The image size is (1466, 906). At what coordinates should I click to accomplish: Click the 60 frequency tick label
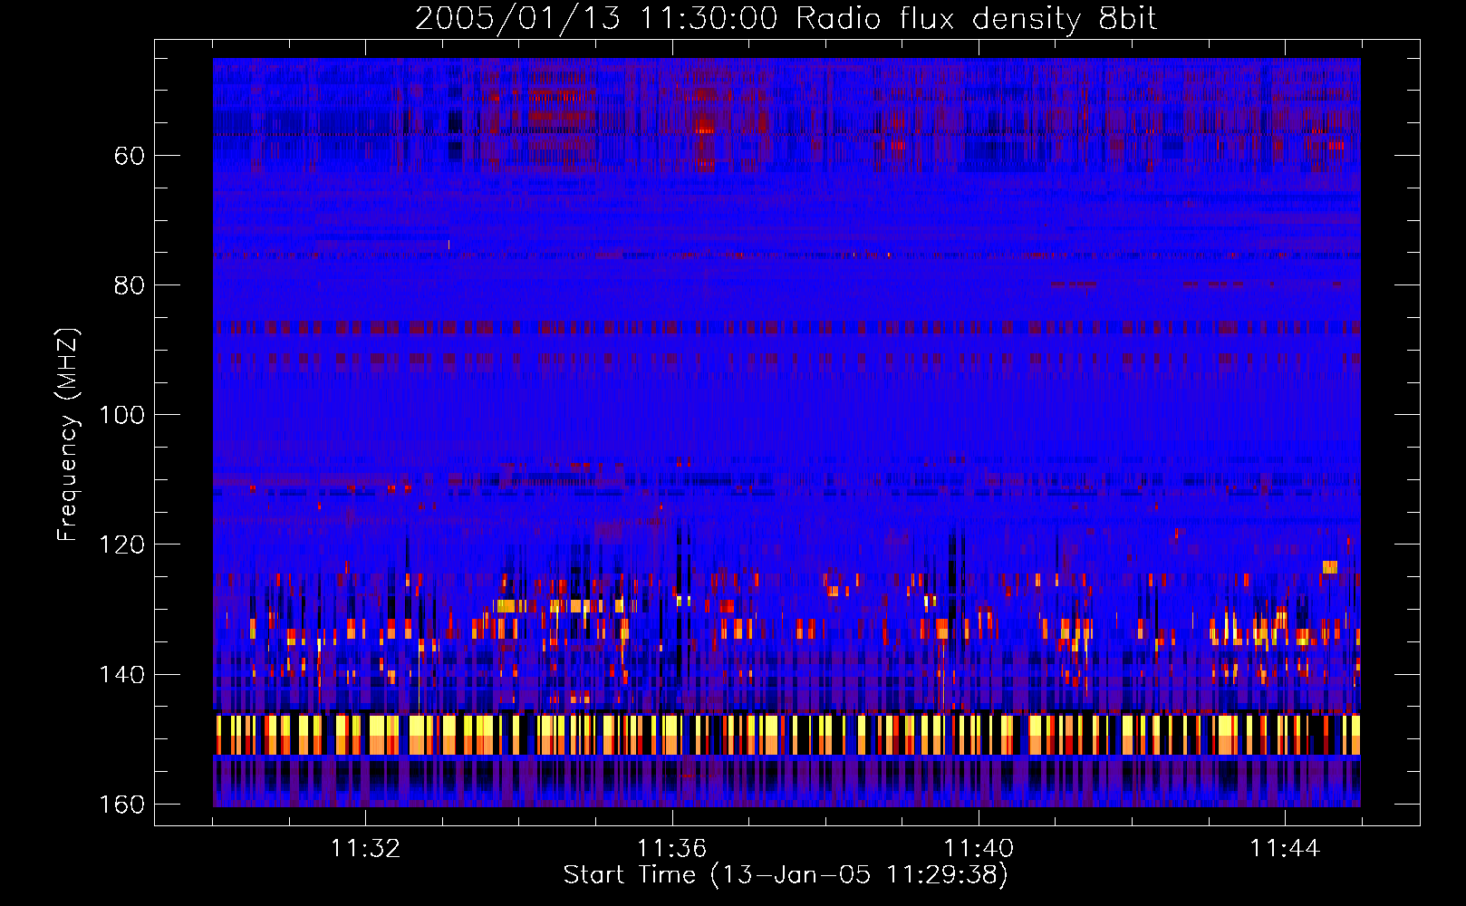point(130,156)
